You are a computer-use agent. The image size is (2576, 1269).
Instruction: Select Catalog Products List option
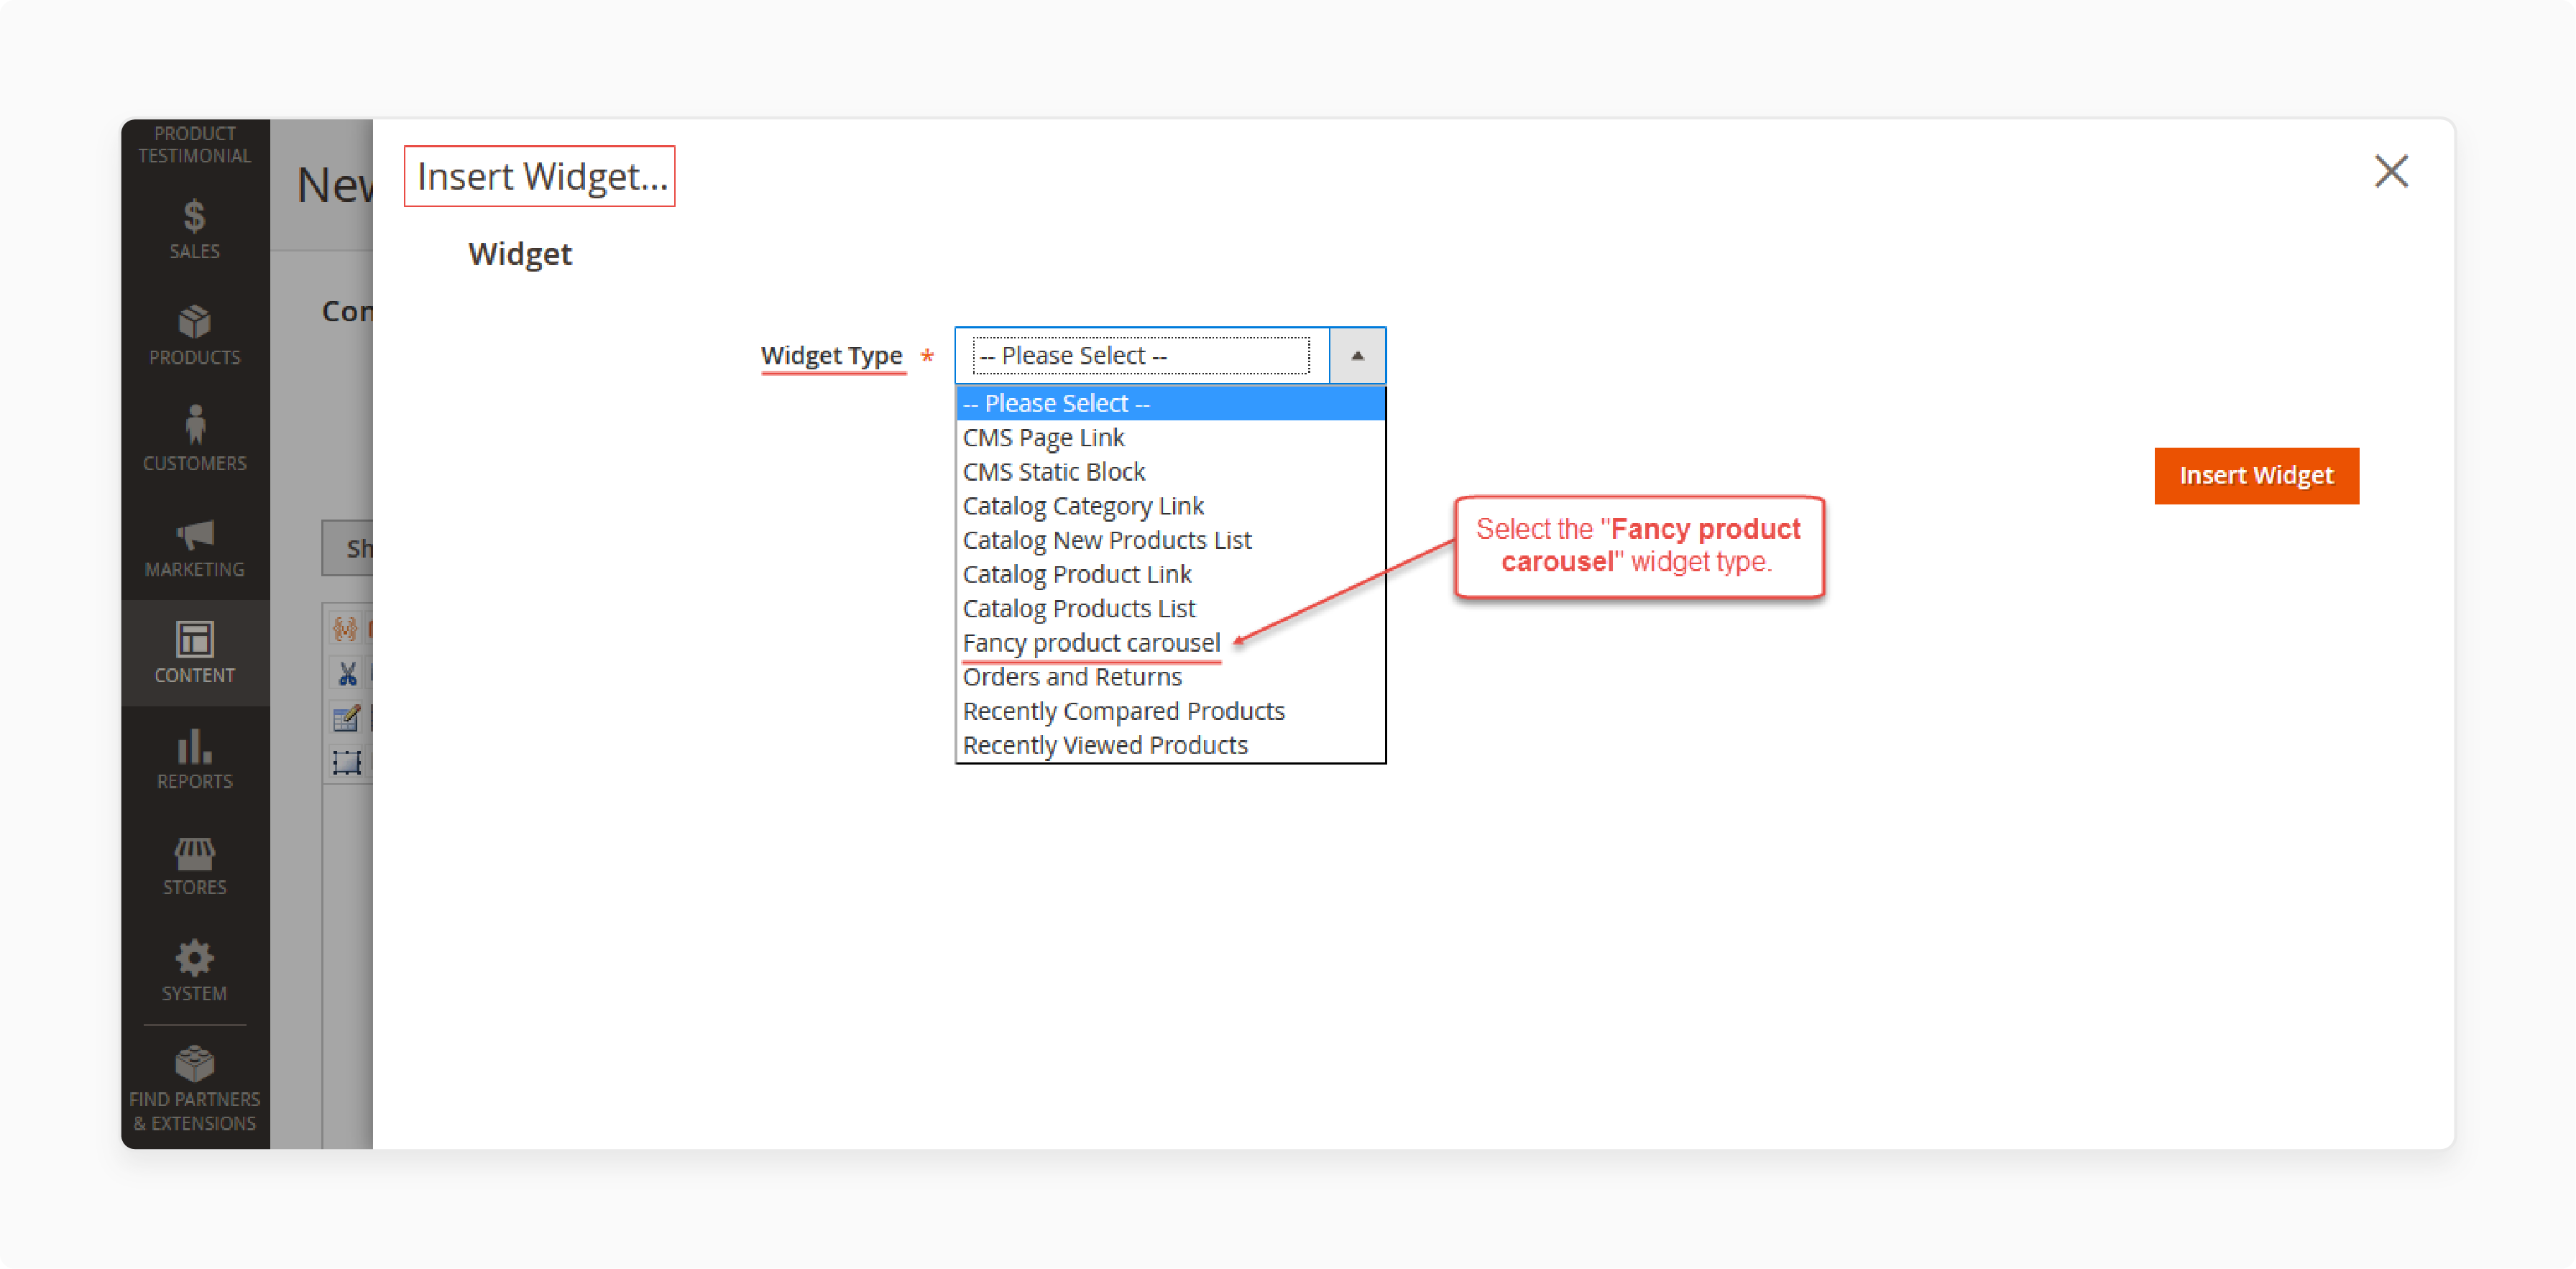pos(1170,608)
